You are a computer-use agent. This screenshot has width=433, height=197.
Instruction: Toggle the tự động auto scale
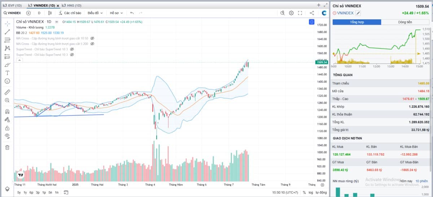click(x=321, y=193)
